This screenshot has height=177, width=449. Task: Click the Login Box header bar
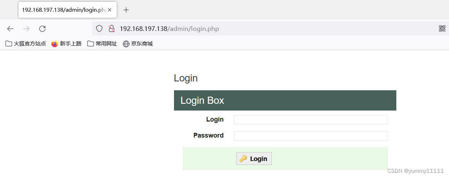(x=285, y=100)
